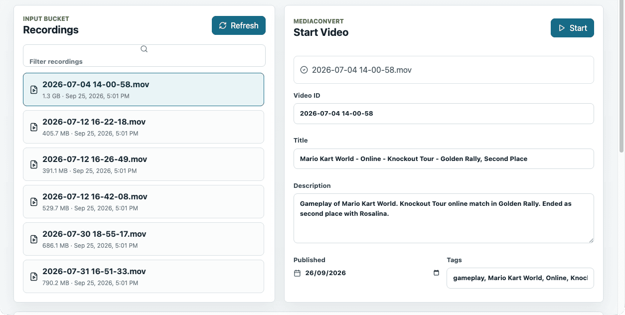
Task: Click into the Description text area
Action: point(444,218)
